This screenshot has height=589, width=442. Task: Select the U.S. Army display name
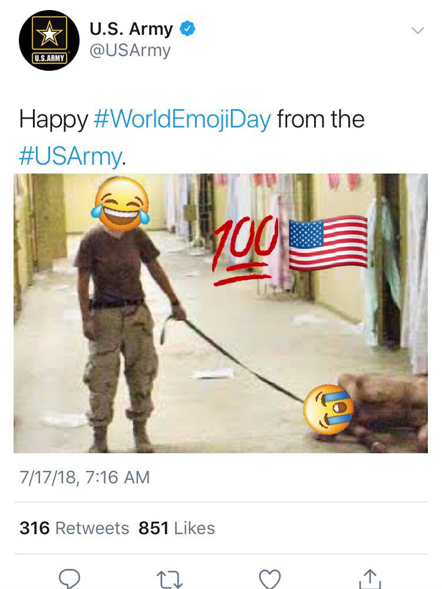pos(131,28)
